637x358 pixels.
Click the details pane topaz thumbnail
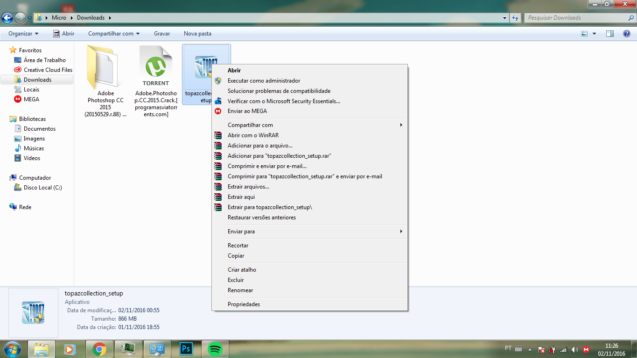tap(33, 313)
